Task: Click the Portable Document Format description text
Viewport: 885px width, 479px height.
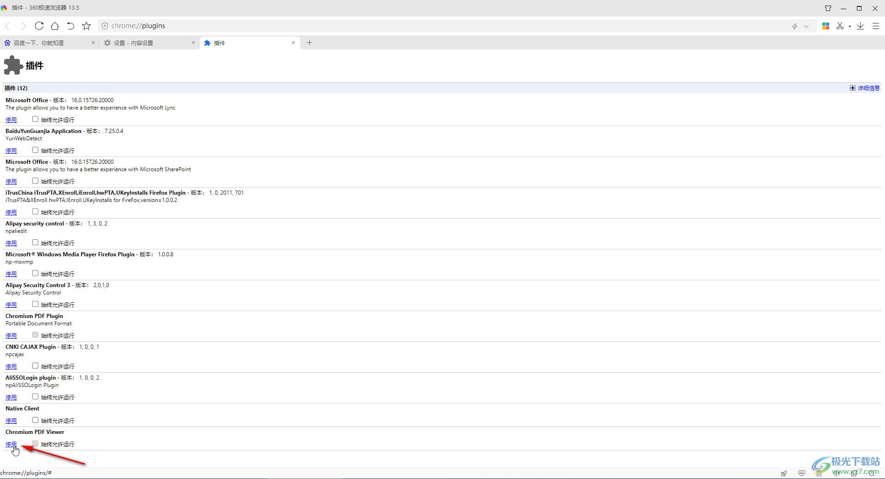Action: click(x=39, y=323)
